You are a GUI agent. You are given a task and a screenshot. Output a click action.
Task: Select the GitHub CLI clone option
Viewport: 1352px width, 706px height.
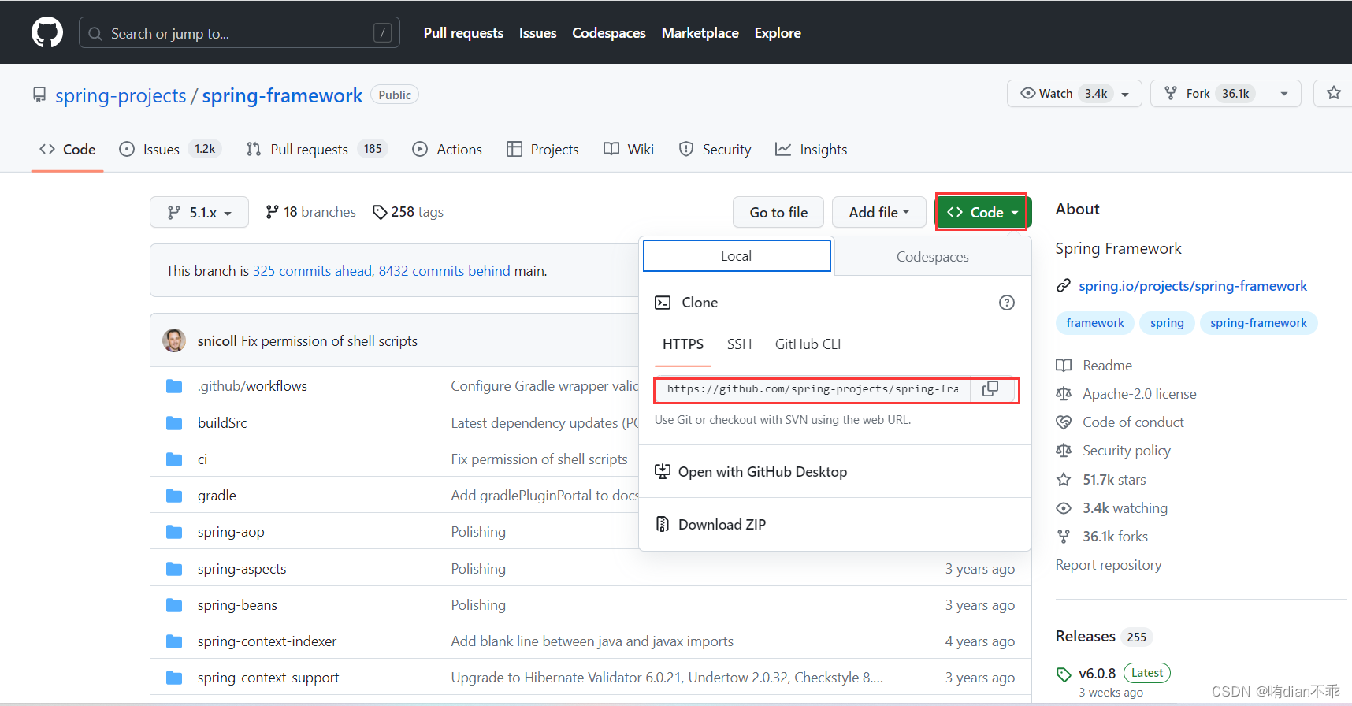pos(808,344)
